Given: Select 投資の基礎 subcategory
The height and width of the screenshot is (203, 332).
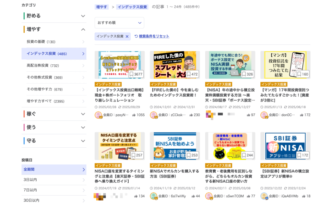Looking at the screenshot, I should click(54, 42).
